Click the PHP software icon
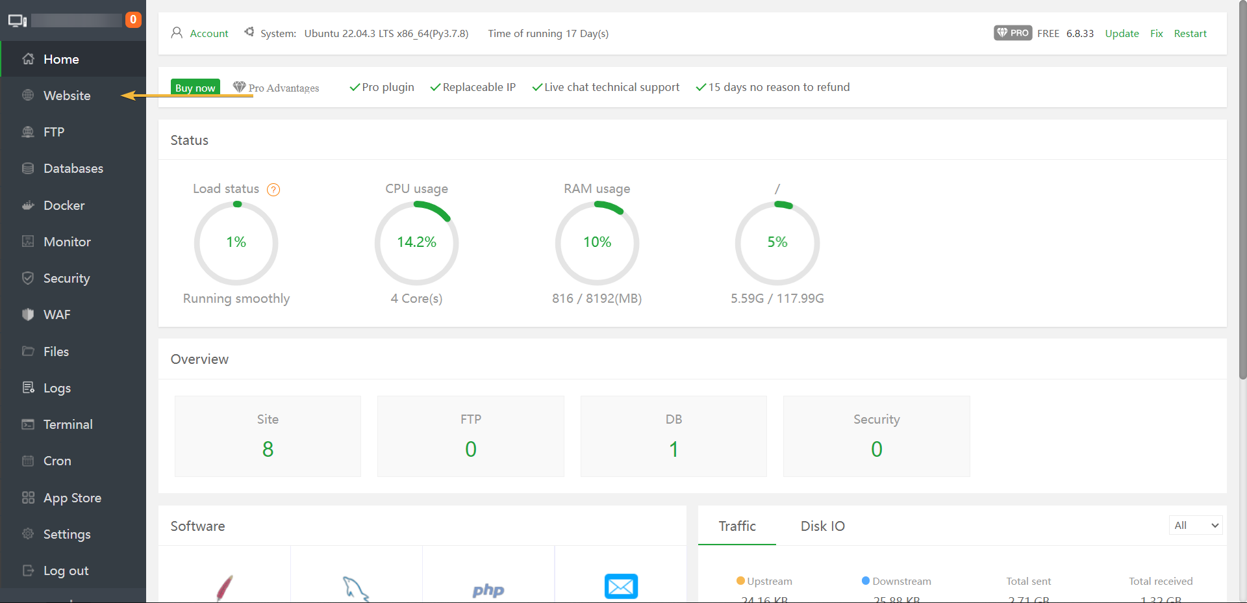This screenshot has width=1247, height=603. pyautogui.click(x=488, y=589)
